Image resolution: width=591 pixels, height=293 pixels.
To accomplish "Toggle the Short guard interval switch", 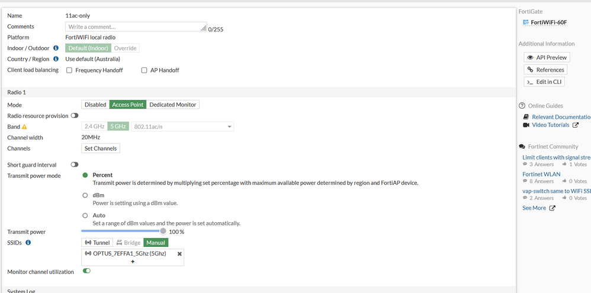I will coord(75,165).
